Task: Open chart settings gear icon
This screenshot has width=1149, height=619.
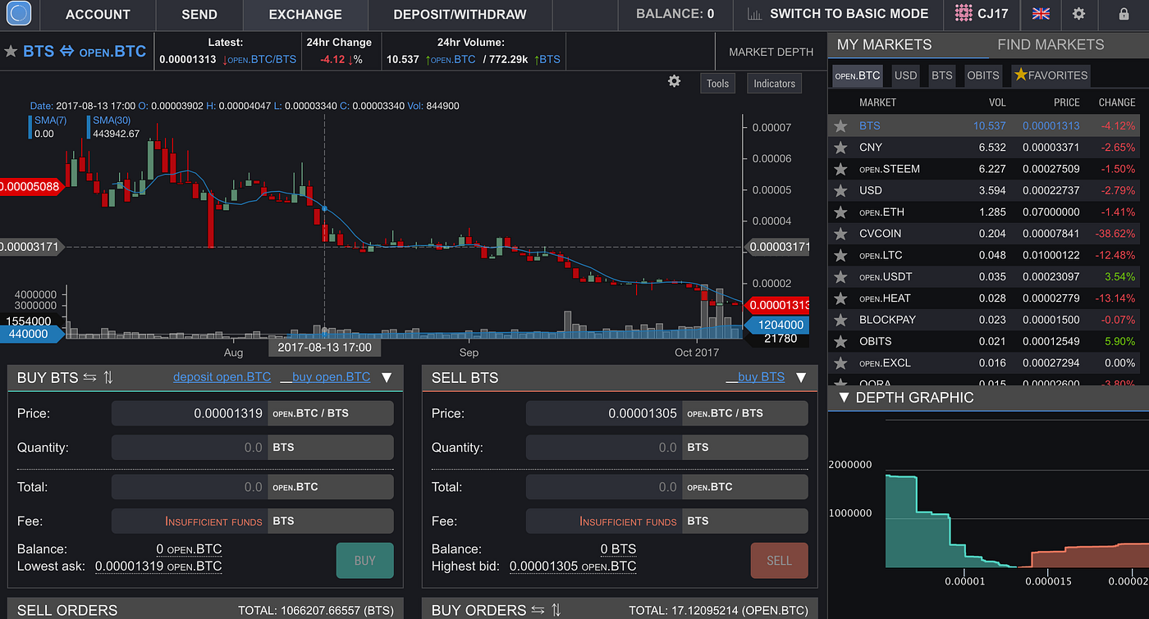Action: [x=674, y=81]
